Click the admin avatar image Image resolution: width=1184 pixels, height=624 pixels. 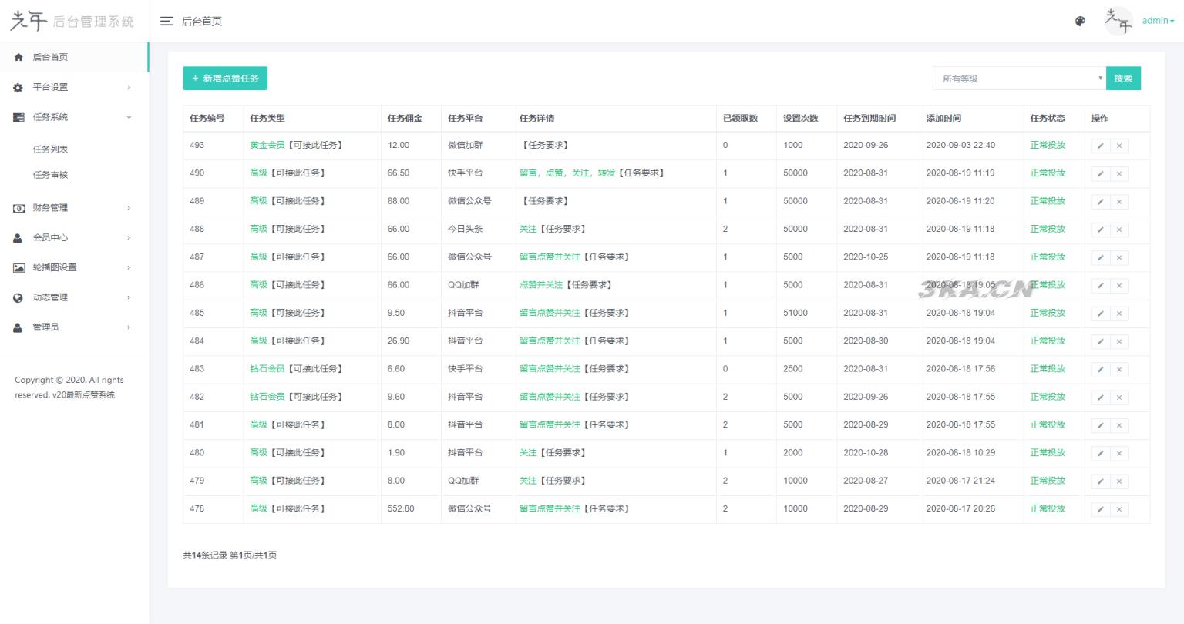click(x=1118, y=22)
